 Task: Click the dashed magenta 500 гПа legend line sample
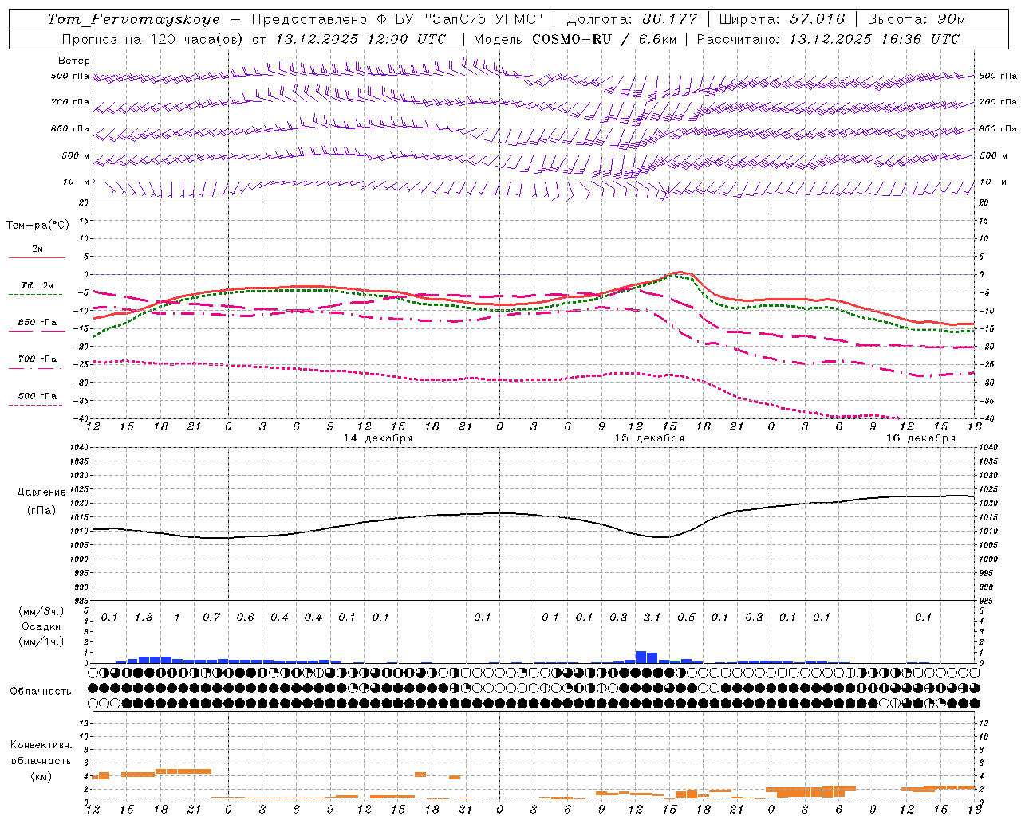click(x=35, y=405)
